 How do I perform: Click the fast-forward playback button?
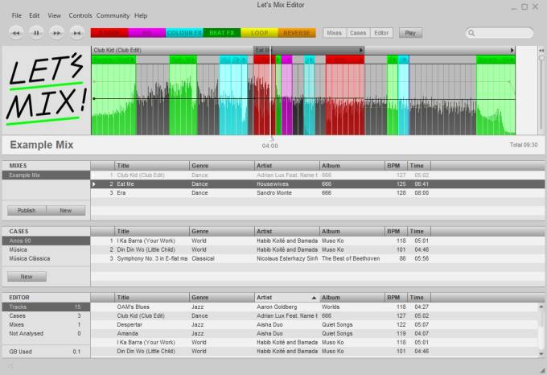point(56,33)
